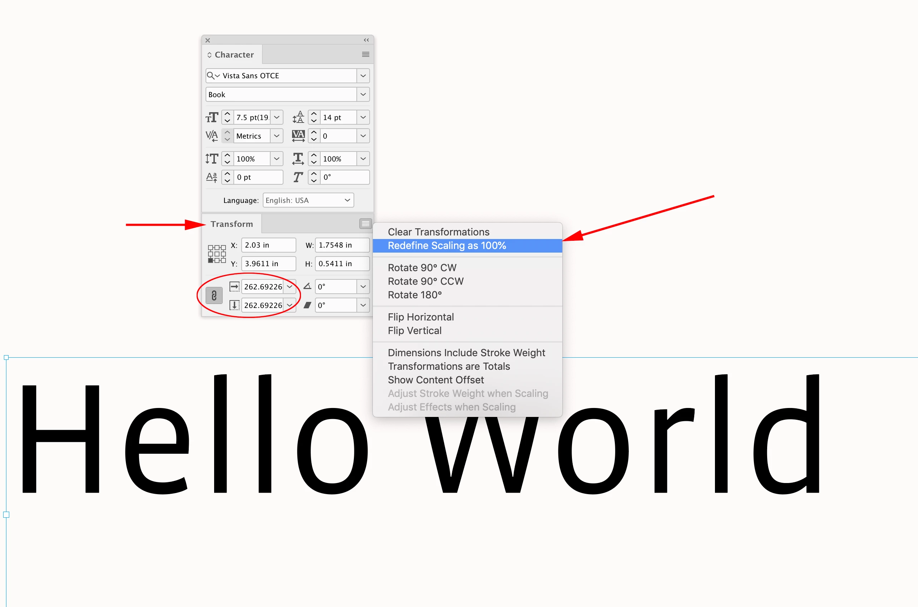The height and width of the screenshot is (607, 918).
Task: Click the Scale X Percentage value field
Action: click(x=263, y=287)
